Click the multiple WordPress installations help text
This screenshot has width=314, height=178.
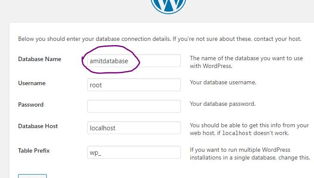(x=250, y=154)
